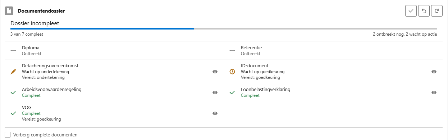View VOG document via eye icon

(215, 113)
